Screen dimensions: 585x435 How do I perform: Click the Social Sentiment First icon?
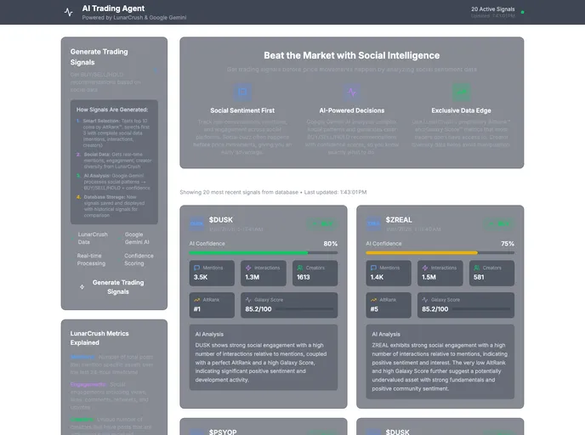click(x=243, y=92)
